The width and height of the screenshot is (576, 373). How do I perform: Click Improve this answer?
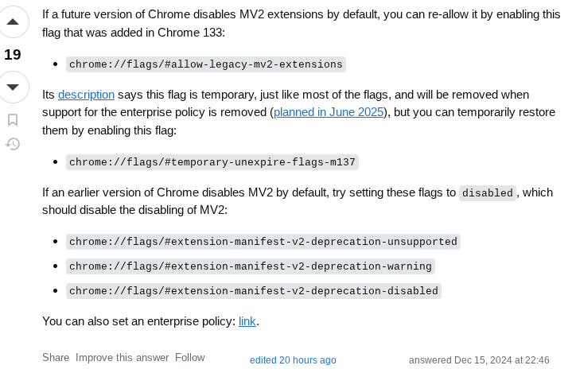(122, 357)
